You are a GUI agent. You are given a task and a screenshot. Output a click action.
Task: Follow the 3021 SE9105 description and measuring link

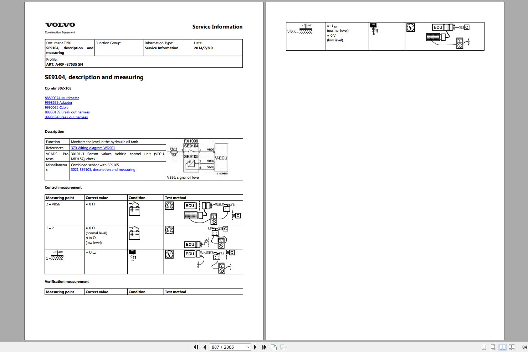point(103,170)
